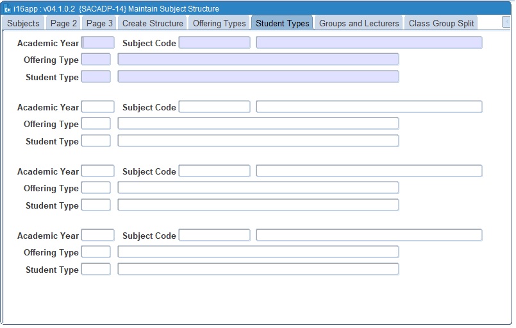
Task: Open the Page 2 tab
Action: tap(63, 23)
